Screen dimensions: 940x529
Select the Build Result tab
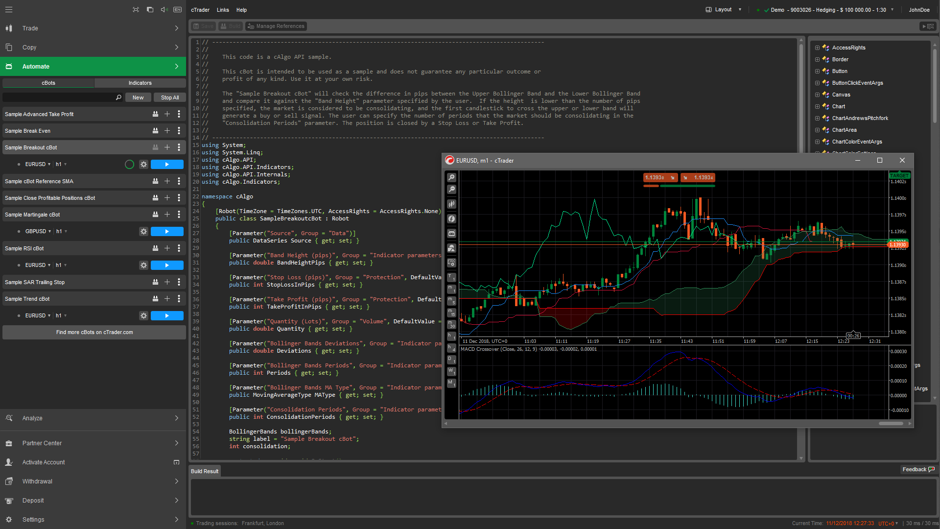[205, 471]
